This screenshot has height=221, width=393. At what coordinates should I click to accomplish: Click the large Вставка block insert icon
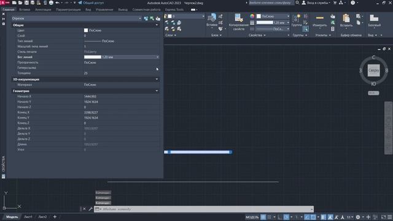(x=212, y=18)
